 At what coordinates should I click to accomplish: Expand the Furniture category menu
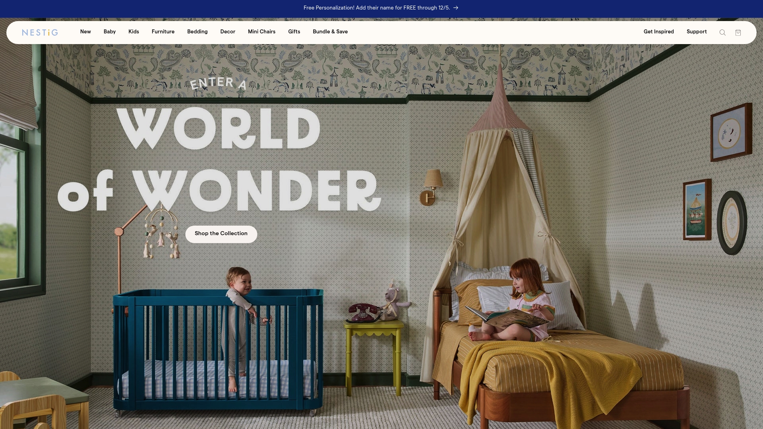pyautogui.click(x=163, y=32)
